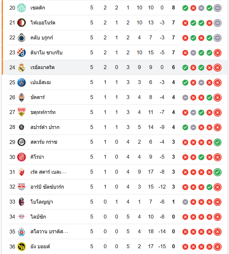Open the ยัง บอยส์ team link
This screenshot has height=254, width=229.
tap(40, 247)
